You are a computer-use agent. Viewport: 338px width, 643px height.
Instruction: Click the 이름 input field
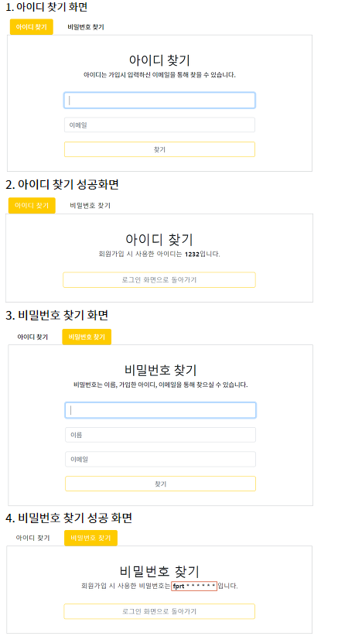point(161,435)
